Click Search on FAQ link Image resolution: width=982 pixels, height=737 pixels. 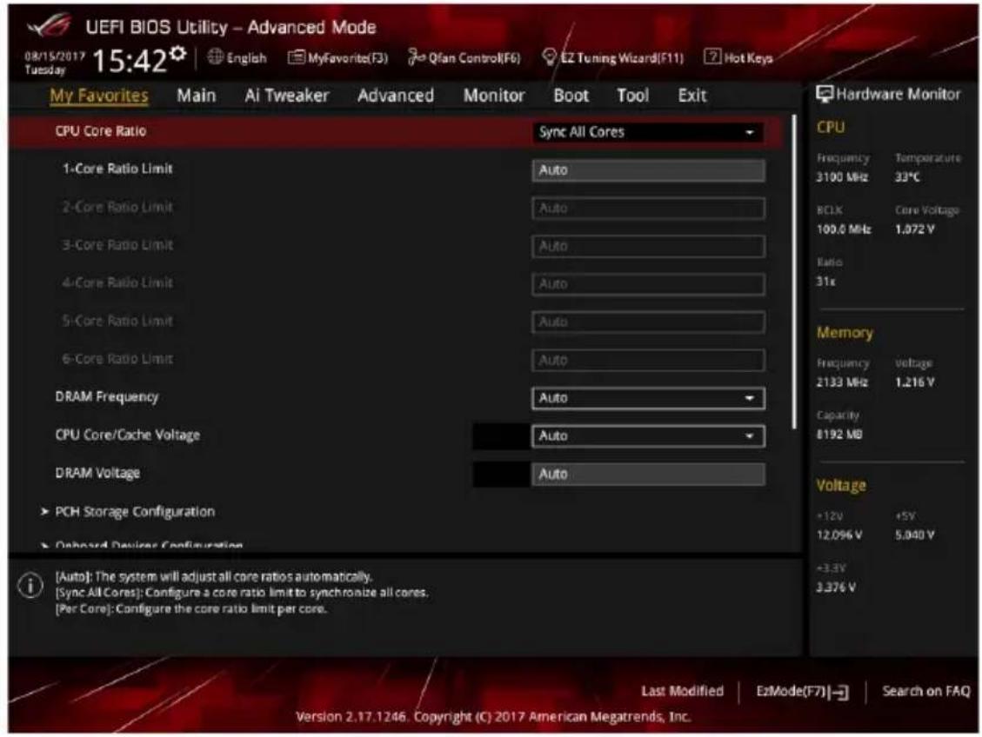tap(925, 691)
